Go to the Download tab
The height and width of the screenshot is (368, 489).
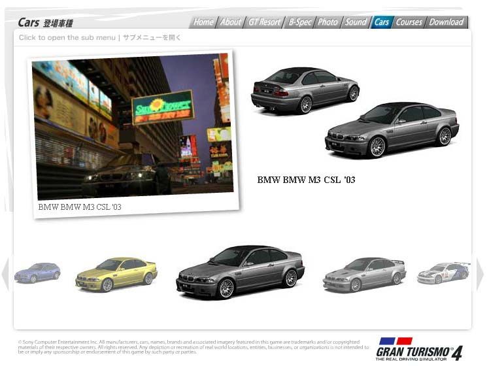pyautogui.click(x=447, y=22)
